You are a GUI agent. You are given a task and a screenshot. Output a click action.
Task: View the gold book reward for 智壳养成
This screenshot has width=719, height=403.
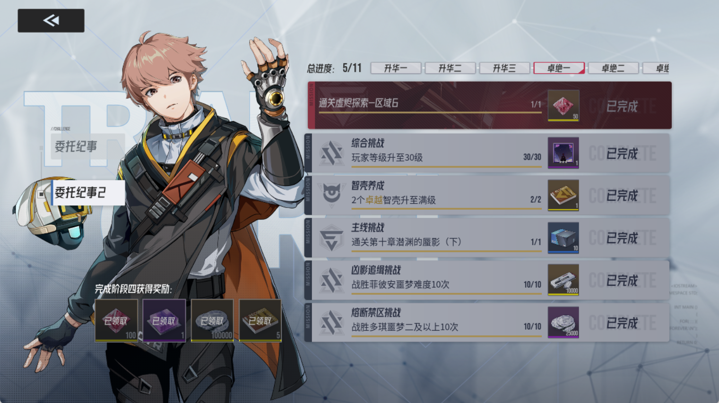pos(563,195)
